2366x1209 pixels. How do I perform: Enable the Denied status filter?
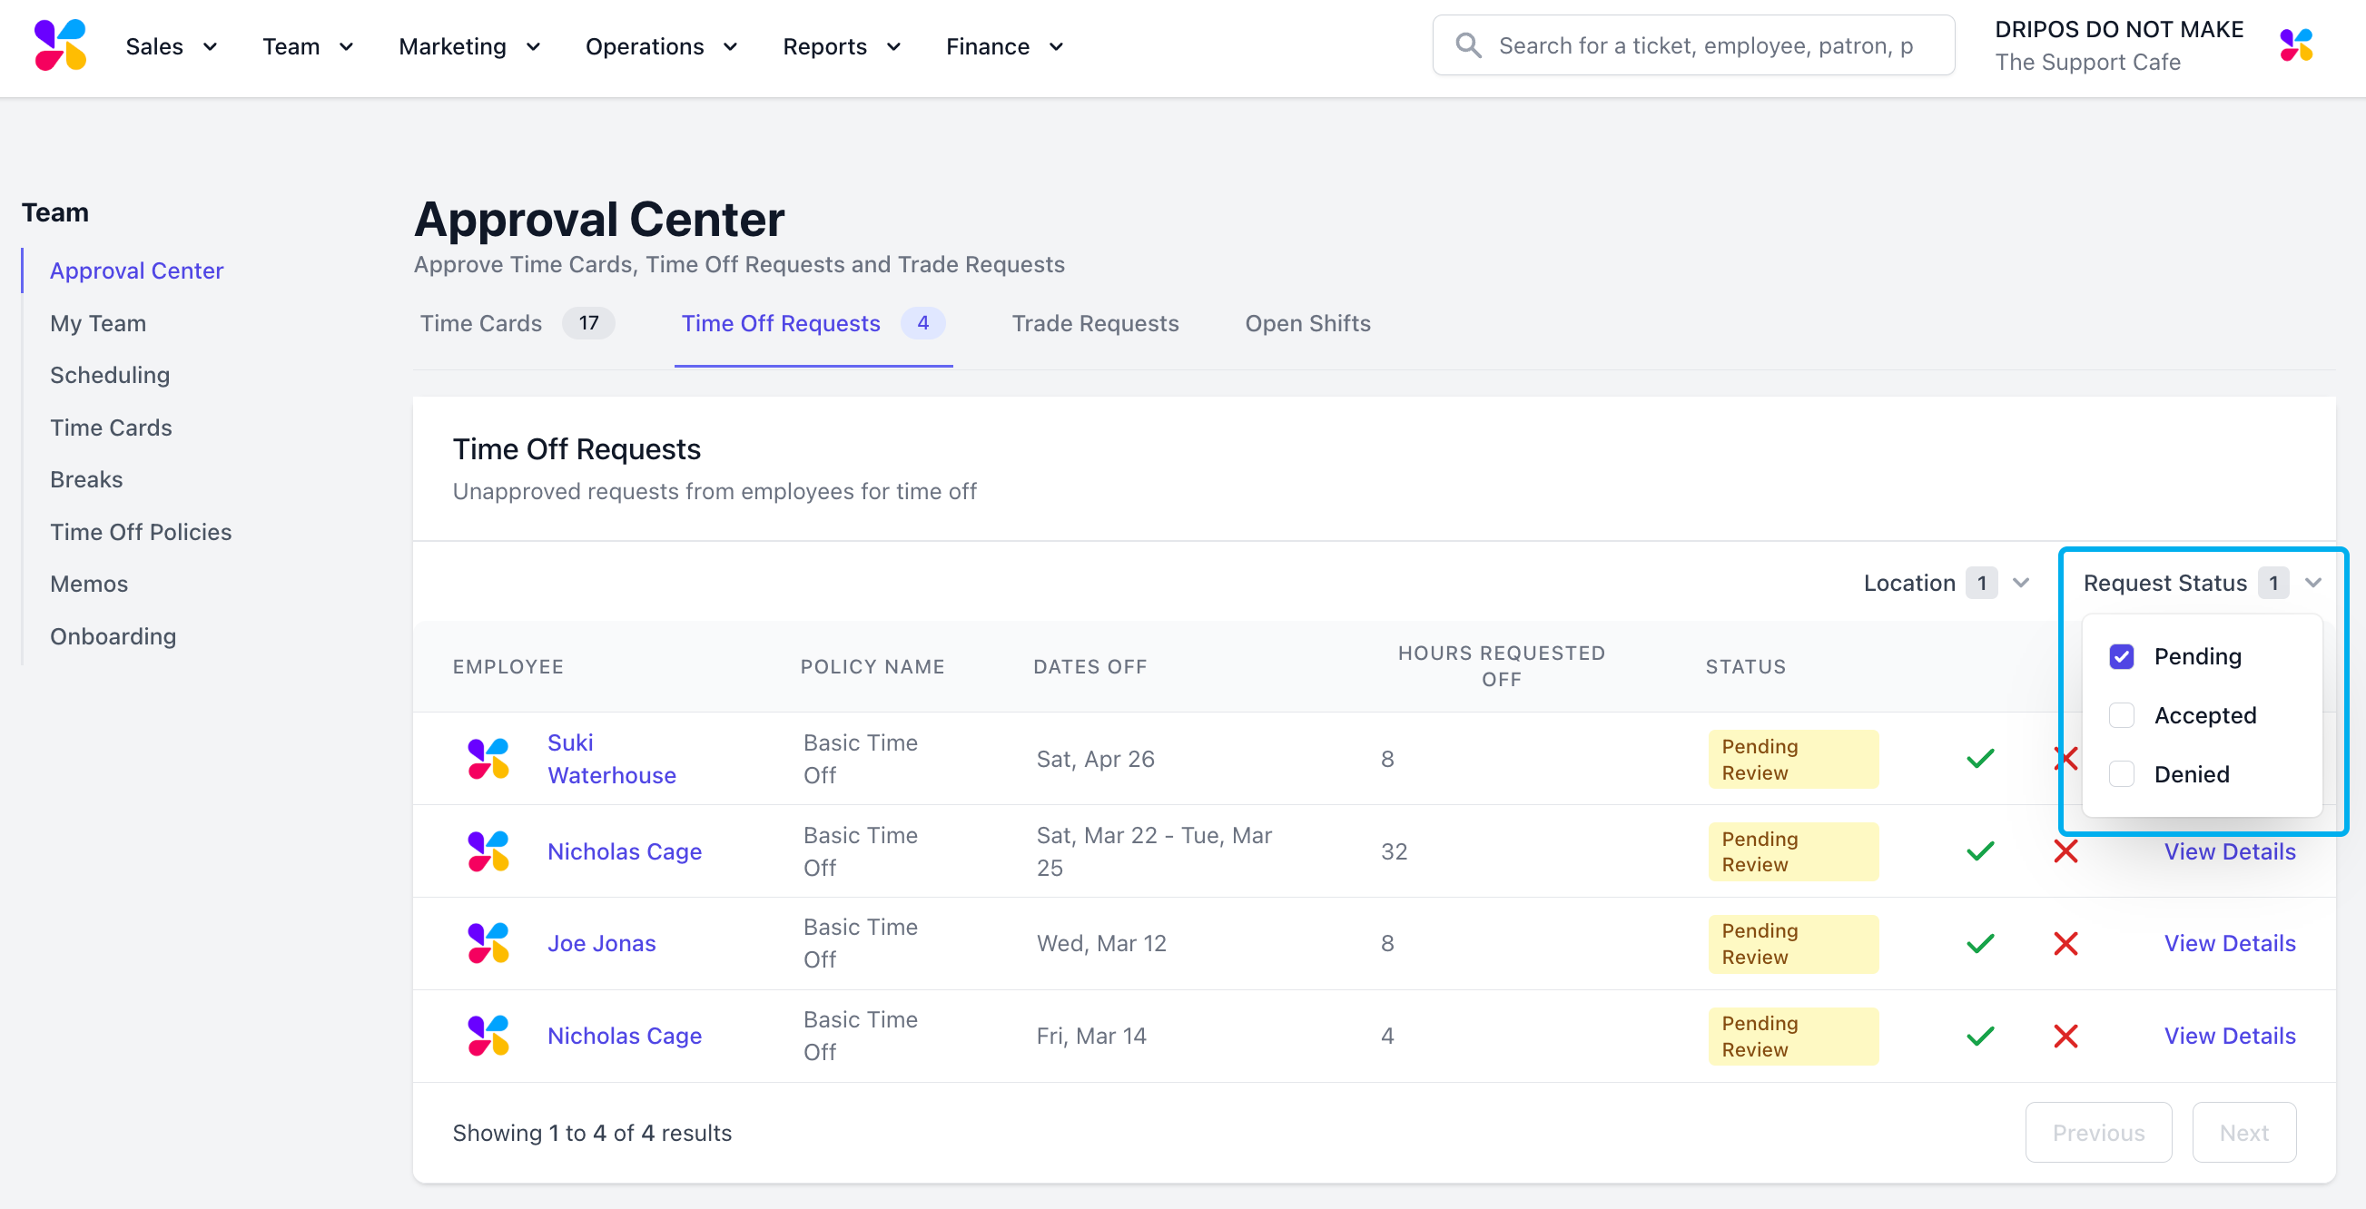click(2121, 774)
